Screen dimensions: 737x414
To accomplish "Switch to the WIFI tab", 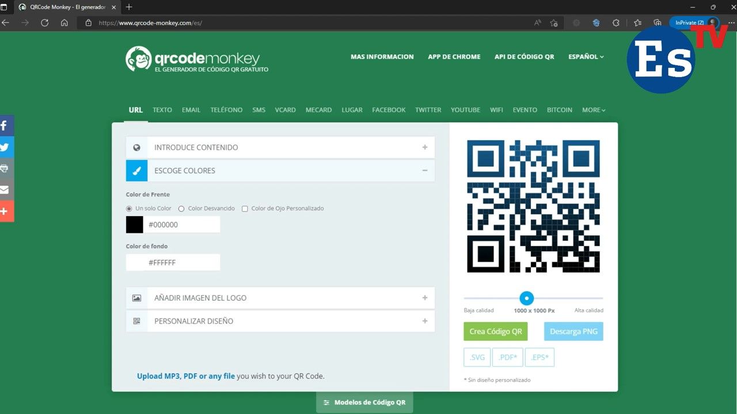I will pyautogui.click(x=496, y=110).
